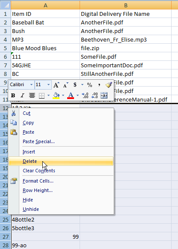Select Digital Delivery File Name cell
The width and height of the screenshot is (178, 249).
pyautogui.click(x=126, y=14)
